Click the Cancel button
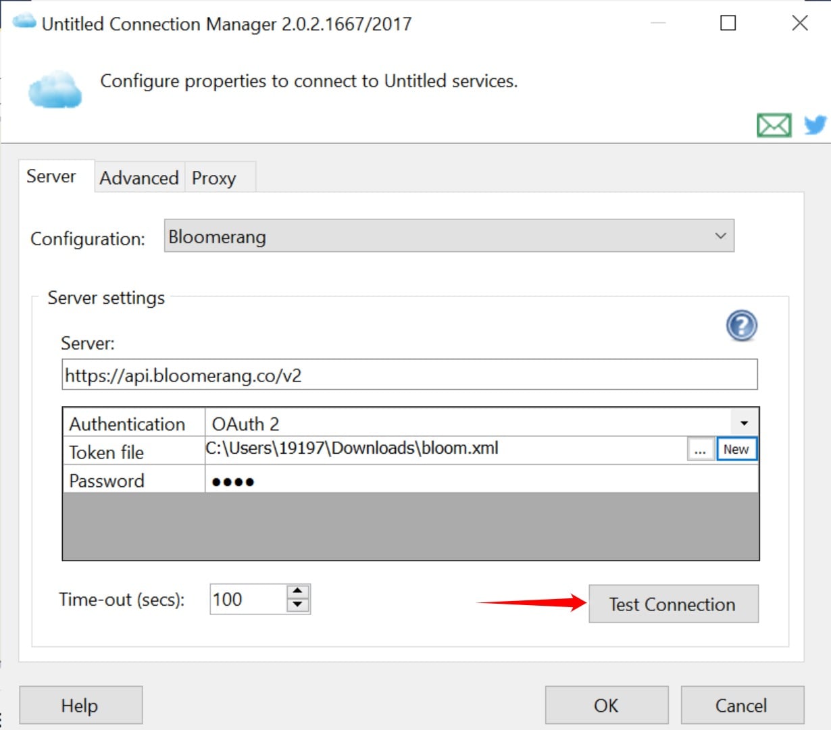Viewport: 831px width, 730px height. pyautogui.click(x=742, y=705)
